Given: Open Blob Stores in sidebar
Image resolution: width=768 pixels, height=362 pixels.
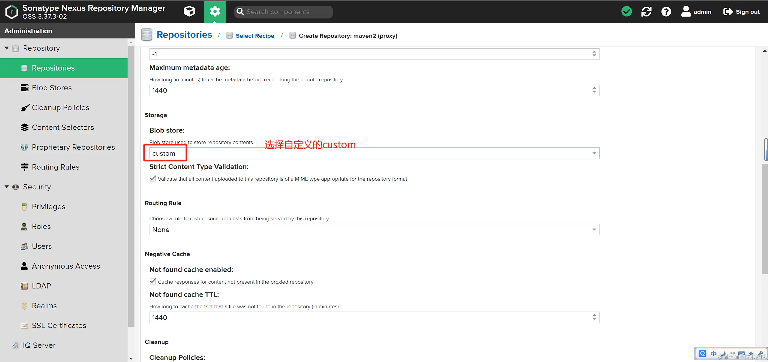Looking at the screenshot, I should pyautogui.click(x=52, y=88).
